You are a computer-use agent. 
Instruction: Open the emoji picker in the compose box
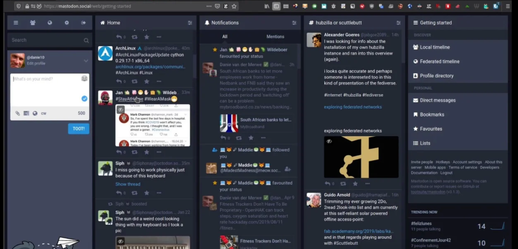coord(84,78)
